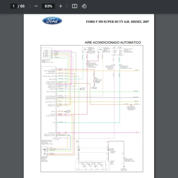
Task: Click the Ford F 350 Super Duty title
Action: [x=117, y=22]
